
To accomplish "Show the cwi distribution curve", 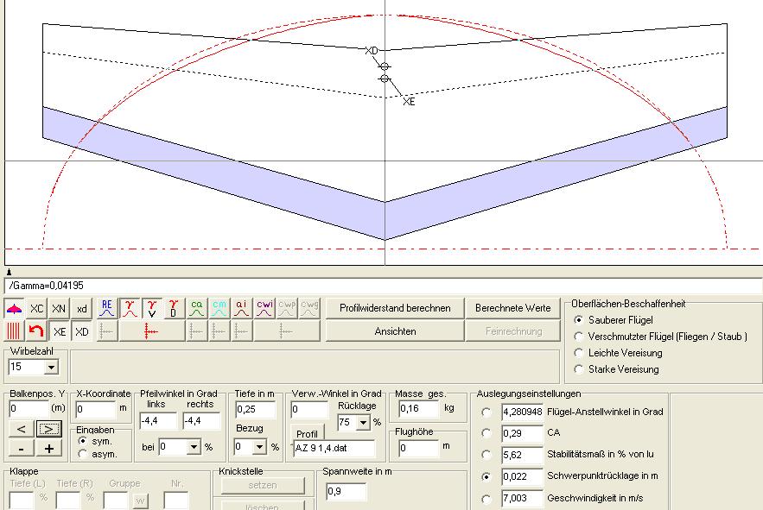I will 264,308.
